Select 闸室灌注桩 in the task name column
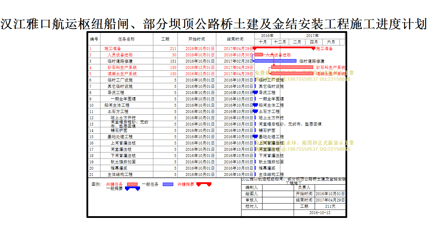This screenshot has height=234, width=427. [121, 149]
